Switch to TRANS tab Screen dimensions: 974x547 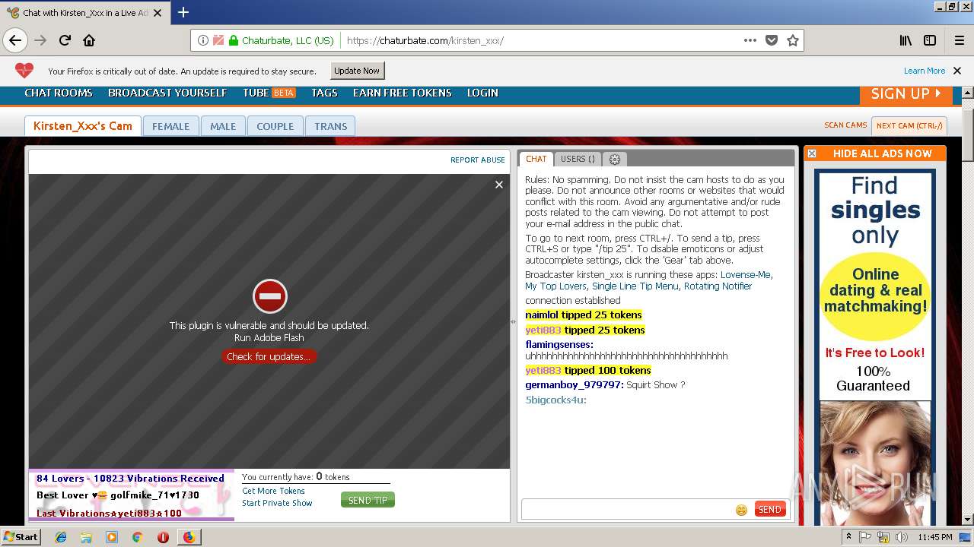[331, 126]
